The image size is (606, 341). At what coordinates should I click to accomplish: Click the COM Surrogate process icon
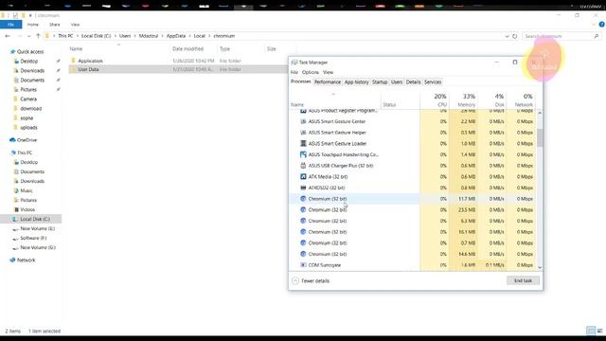tap(303, 265)
